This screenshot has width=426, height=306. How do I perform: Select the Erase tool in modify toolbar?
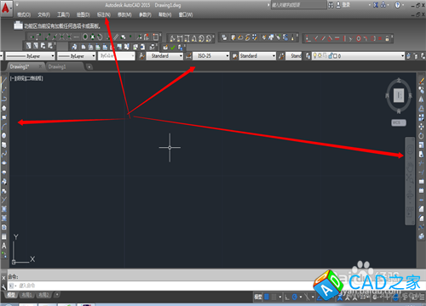pyautogui.click(x=421, y=82)
